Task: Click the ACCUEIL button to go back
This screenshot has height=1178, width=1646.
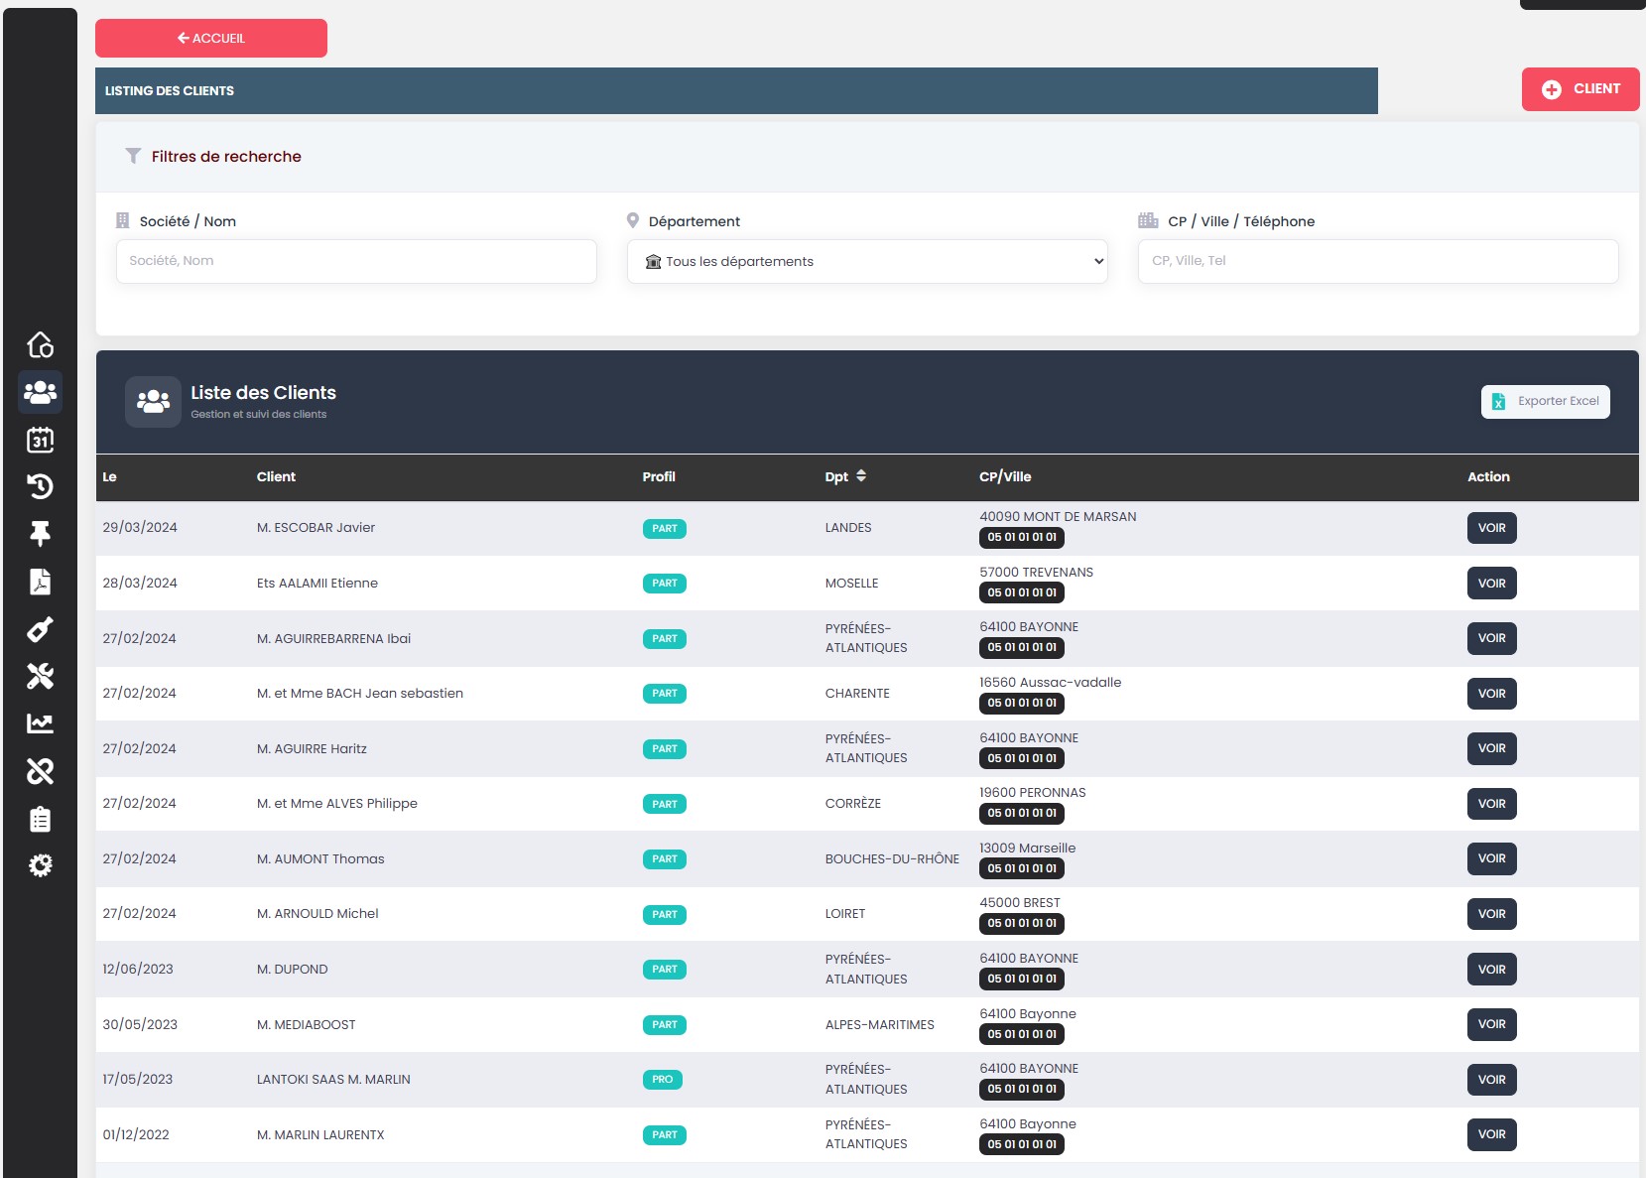Action: (x=210, y=38)
